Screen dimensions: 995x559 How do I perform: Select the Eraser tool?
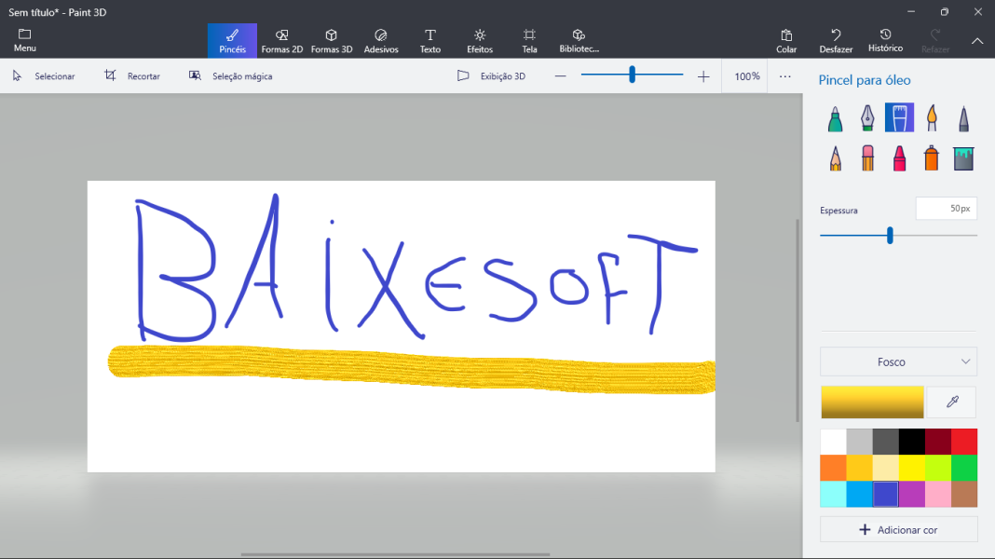tap(867, 158)
